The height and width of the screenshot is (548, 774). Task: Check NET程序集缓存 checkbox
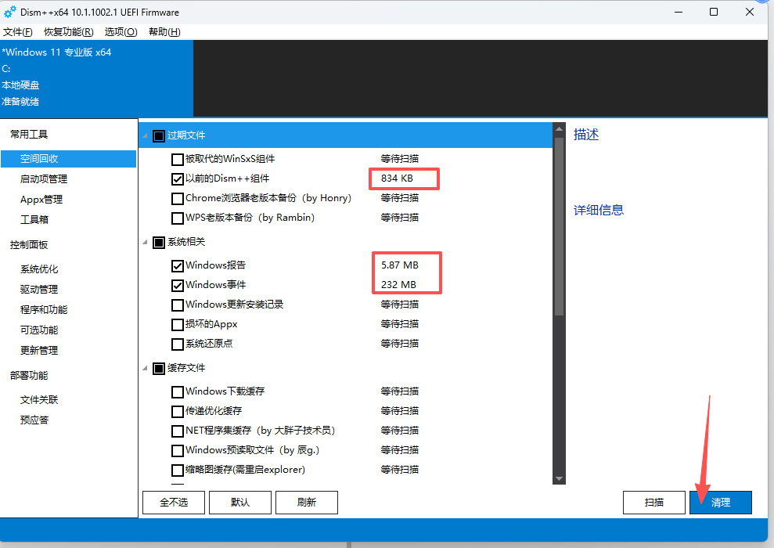pos(177,431)
